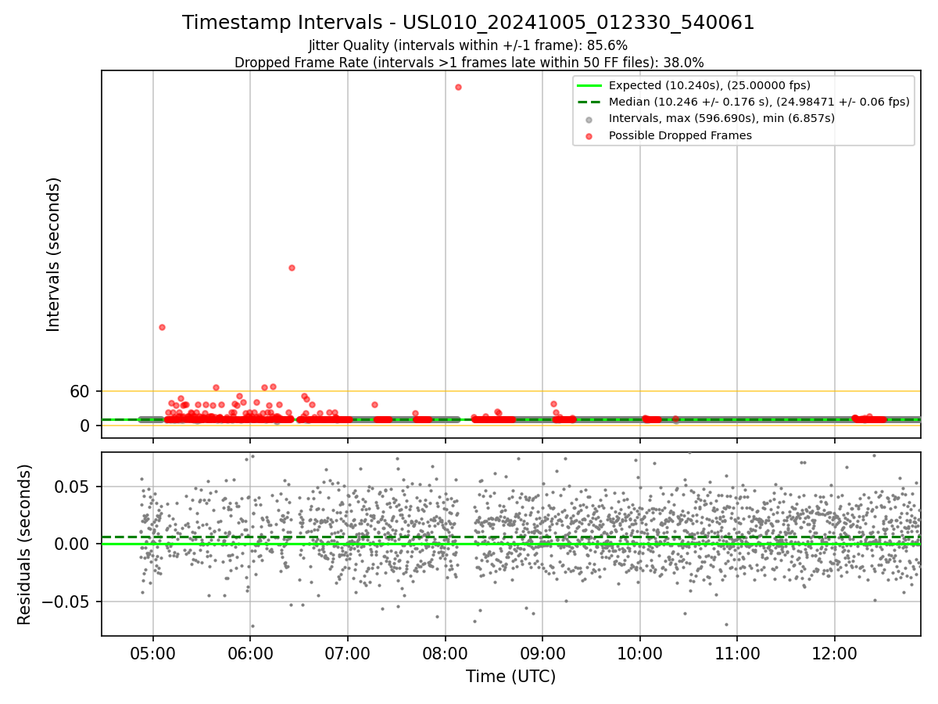Click the 'Median (10.246 +/- 0.176 s)' legend entry
The height and width of the screenshot is (704, 938).
(x=759, y=102)
